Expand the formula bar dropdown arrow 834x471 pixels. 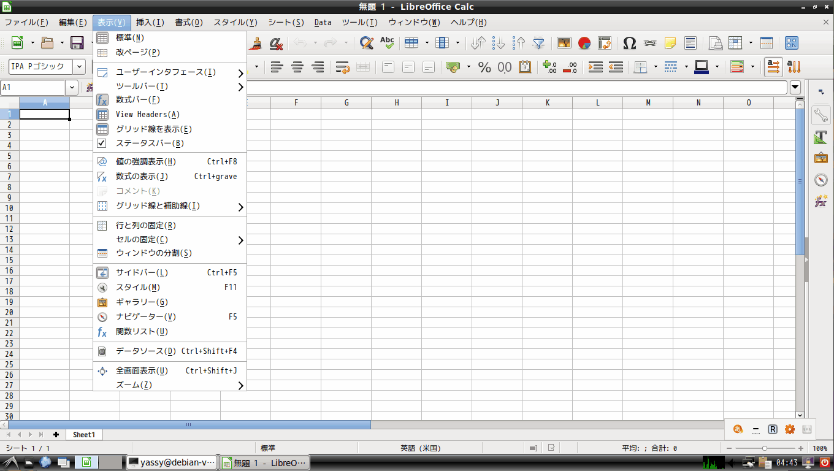795,88
